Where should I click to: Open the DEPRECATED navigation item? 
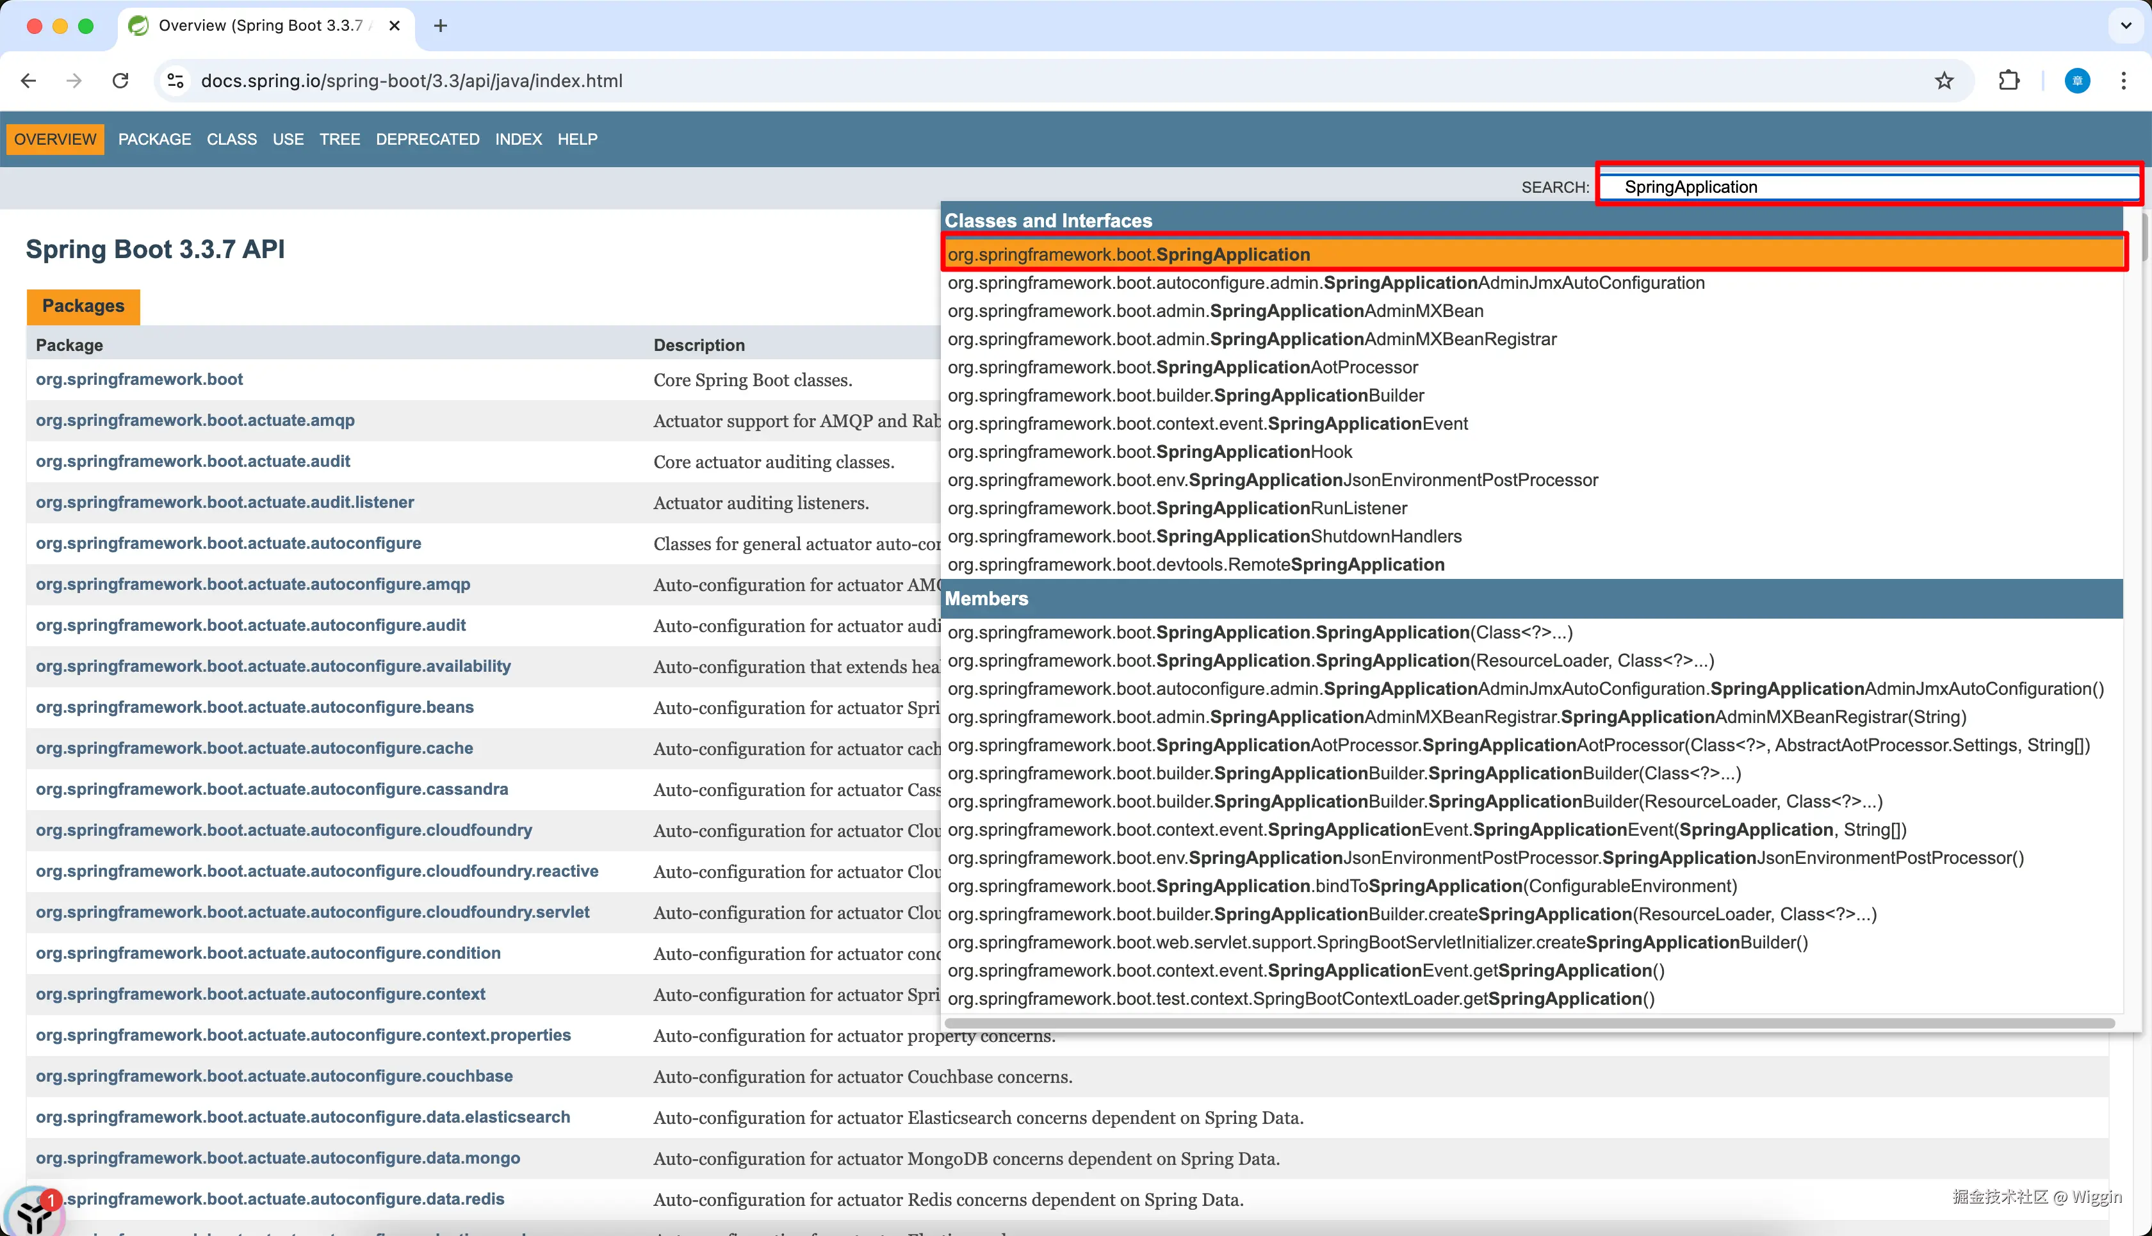427,139
